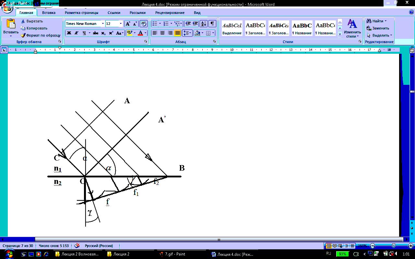This screenshot has width=415, height=259.
Task: Apply the font color A button
Action: (140, 33)
